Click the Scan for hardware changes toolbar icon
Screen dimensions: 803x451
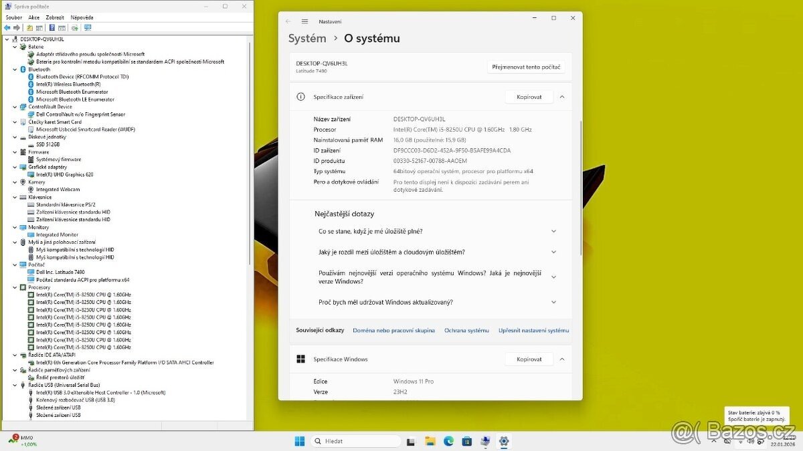(x=75, y=27)
